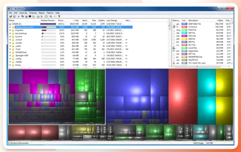
Task: Expand the Cyclone folder node
Action: coord(10,37)
